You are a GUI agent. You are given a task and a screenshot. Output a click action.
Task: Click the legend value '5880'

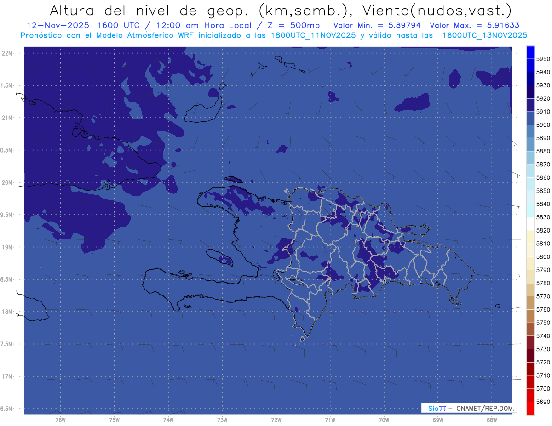click(543, 151)
